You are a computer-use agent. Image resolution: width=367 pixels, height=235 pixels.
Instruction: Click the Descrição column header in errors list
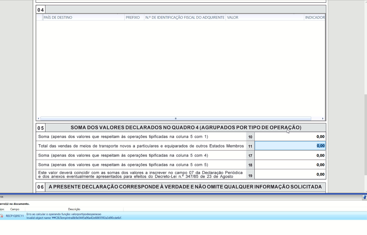tap(74, 209)
